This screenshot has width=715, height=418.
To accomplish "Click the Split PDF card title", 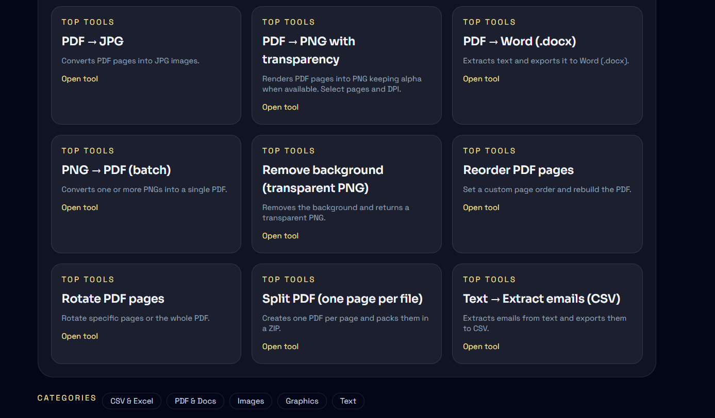I will (342, 299).
